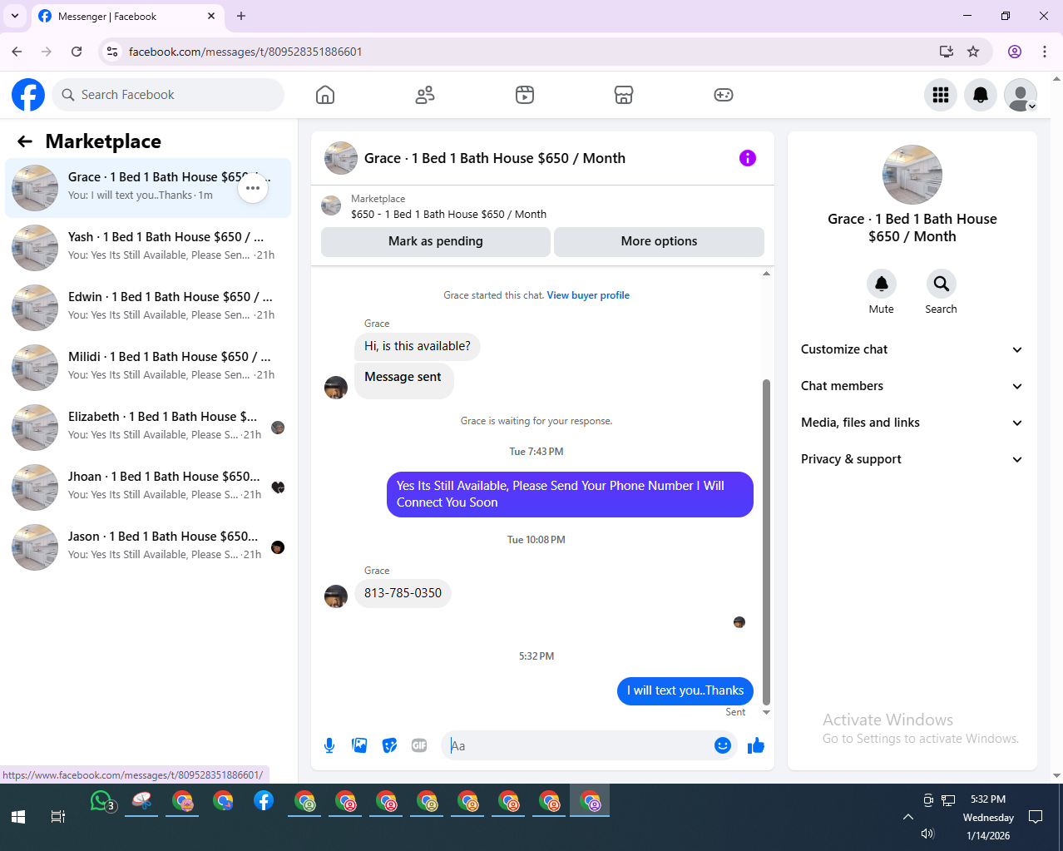This screenshot has height=851, width=1063.
Task: Open Milidi conversation in list
Action: pos(148,368)
